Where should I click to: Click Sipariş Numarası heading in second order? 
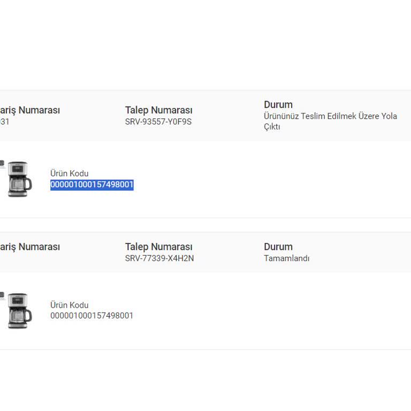(30, 247)
